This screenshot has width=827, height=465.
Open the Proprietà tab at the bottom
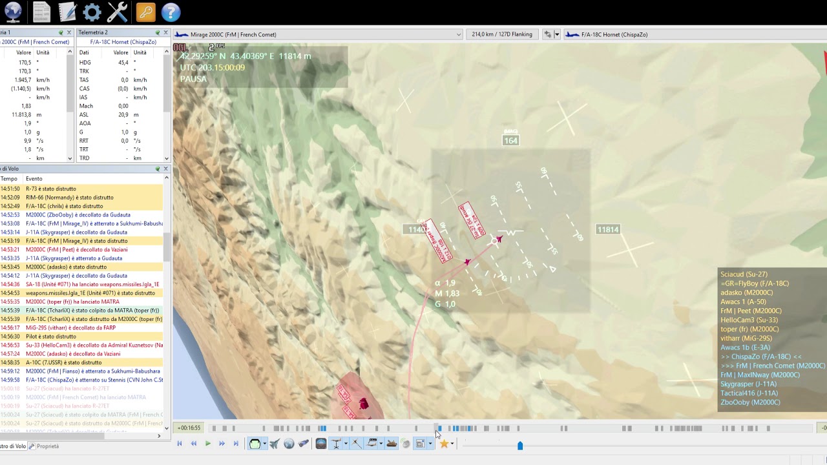44,446
